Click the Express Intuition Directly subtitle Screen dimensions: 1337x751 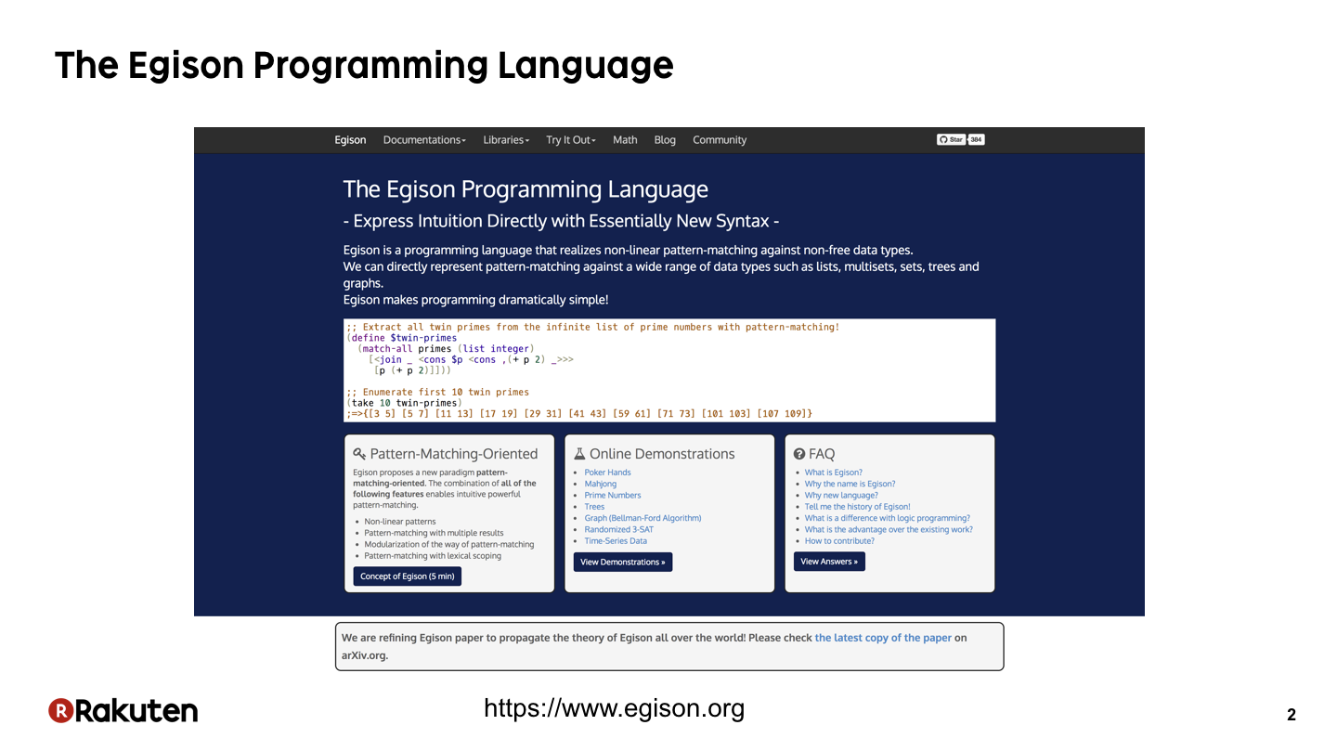[x=561, y=221]
